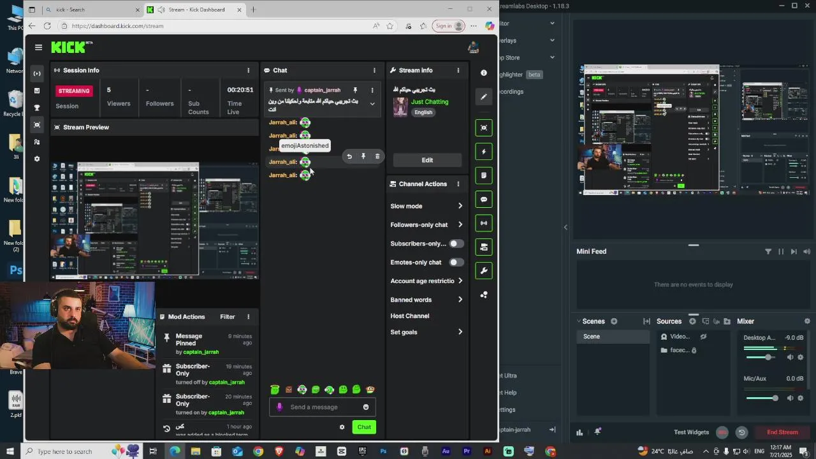
Task: Toggle recording button in Streamlabs
Action: coord(722,432)
